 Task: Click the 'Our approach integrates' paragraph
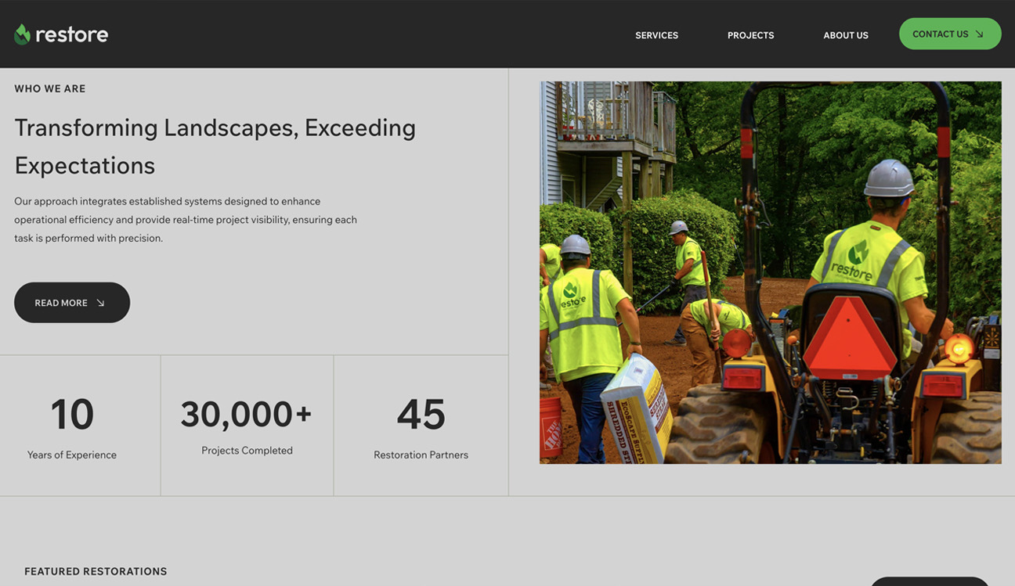tap(186, 220)
